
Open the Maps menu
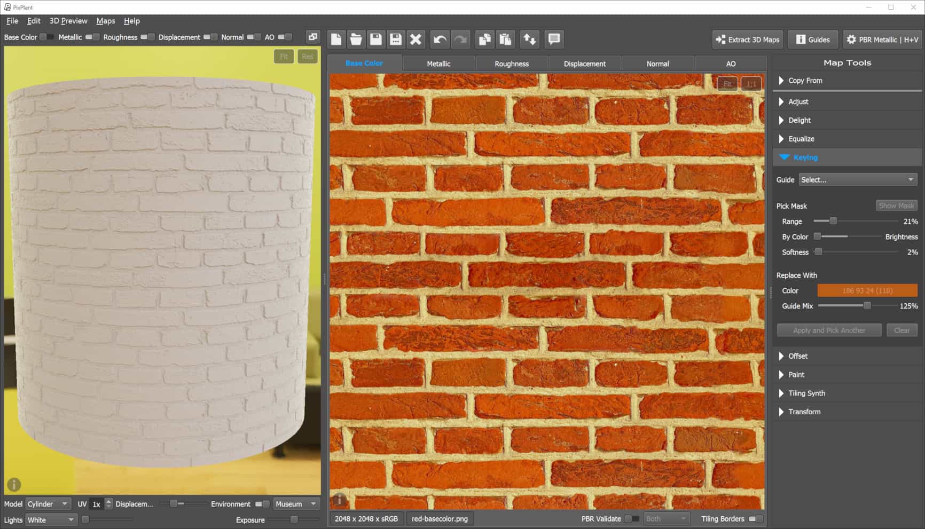[x=106, y=21]
